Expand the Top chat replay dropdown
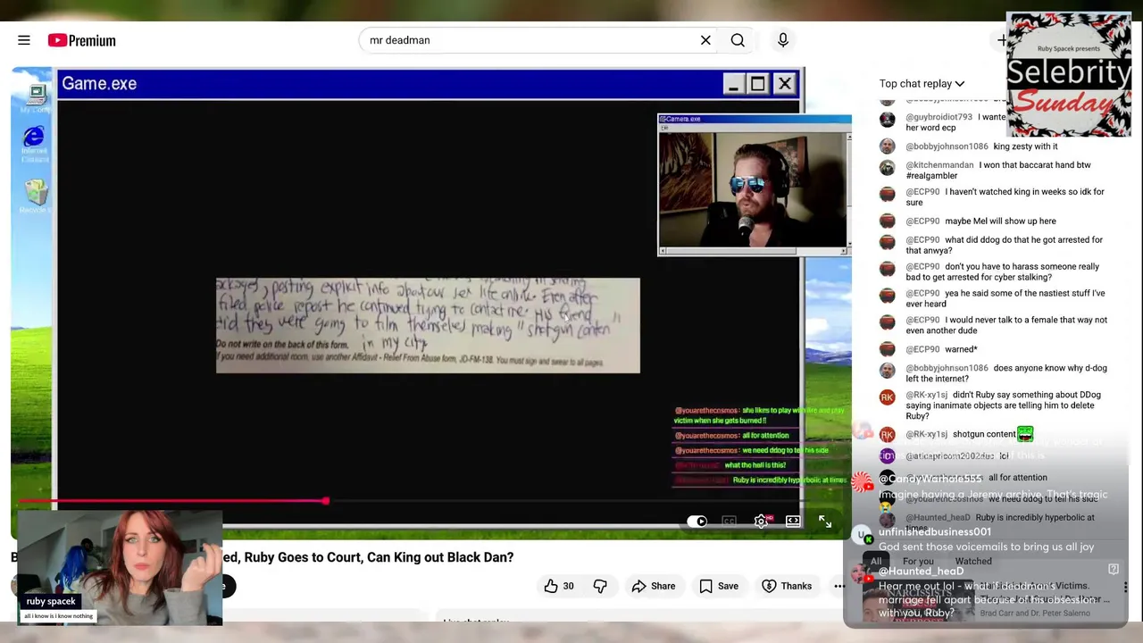This screenshot has height=643, width=1143. 922,84
